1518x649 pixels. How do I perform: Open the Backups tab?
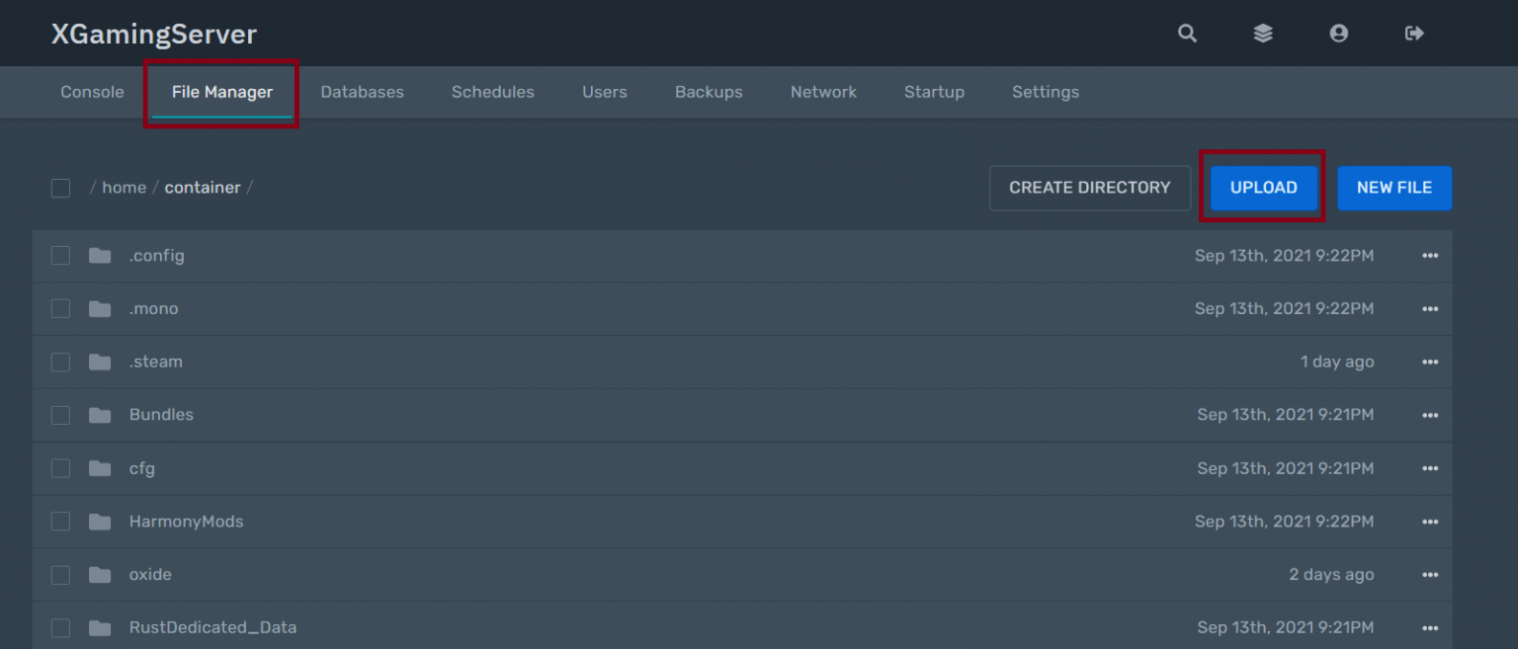tap(709, 92)
